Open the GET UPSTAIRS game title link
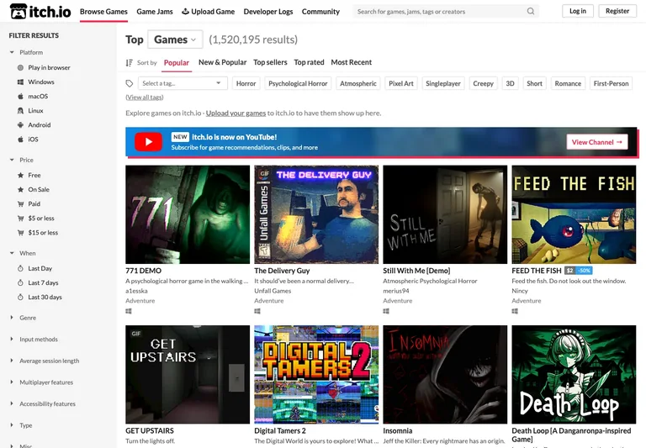 [150, 430]
